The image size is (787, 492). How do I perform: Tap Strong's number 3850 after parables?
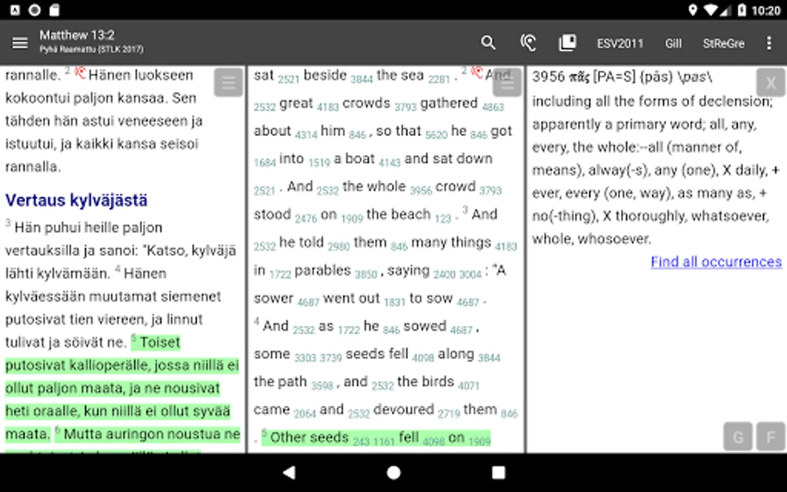[366, 274]
